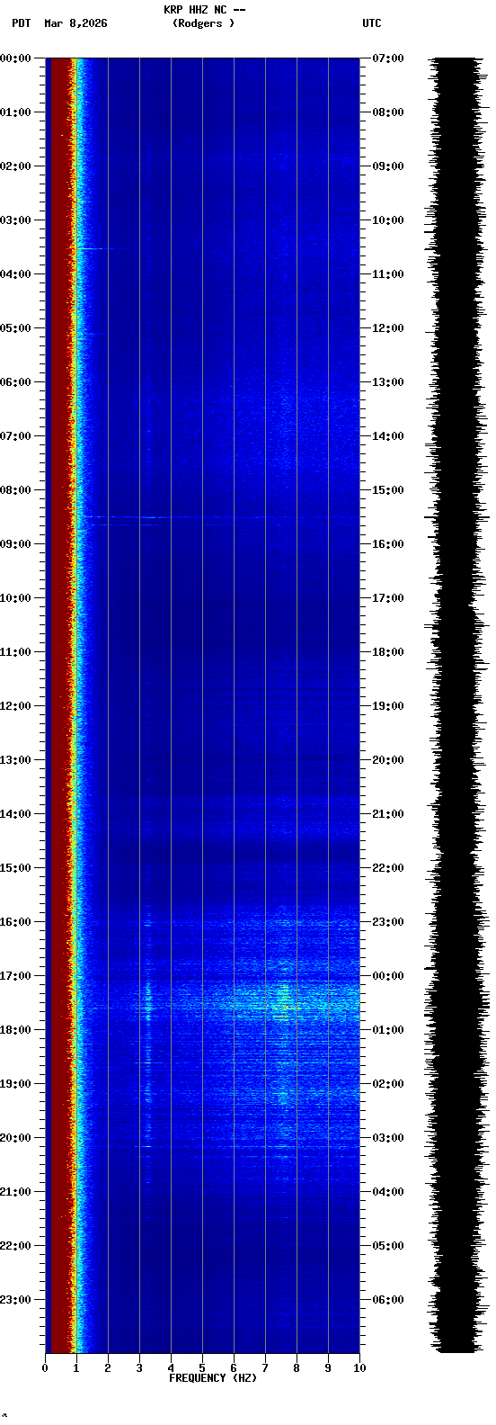
Task: Click the 16:00 UTC time label
Action: click(x=388, y=544)
